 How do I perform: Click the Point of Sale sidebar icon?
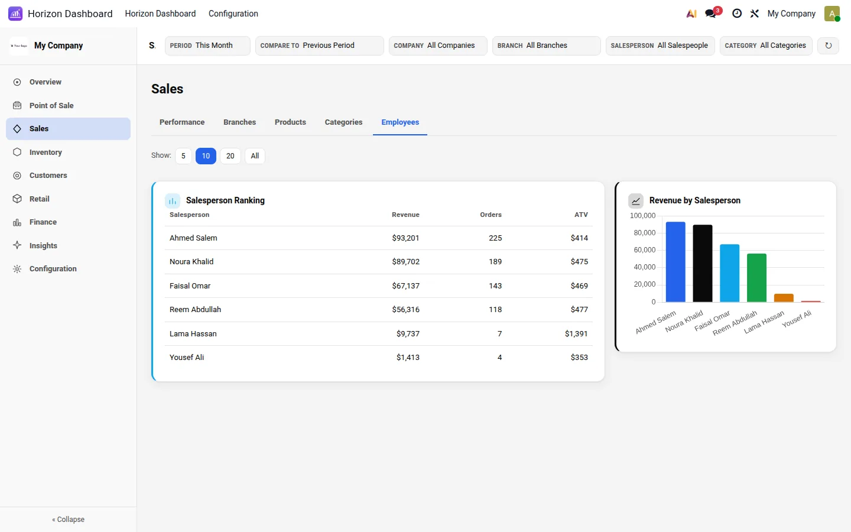tap(17, 106)
